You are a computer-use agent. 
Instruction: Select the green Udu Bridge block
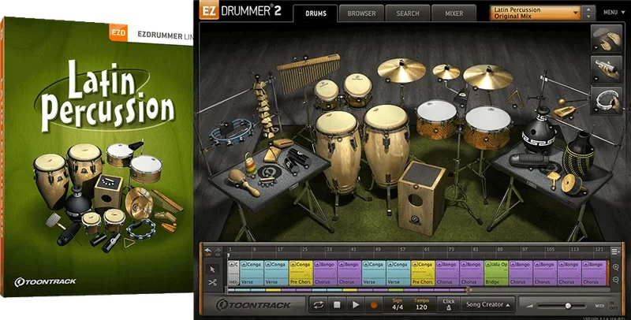coord(496,273)
